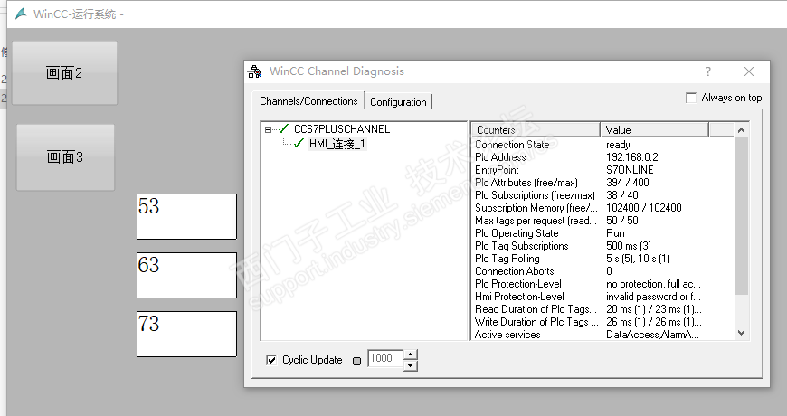The height and width of the screenshot is (416, 787).
Task: Click the vertical scrollbar thumb in counters list
Action: tap(742, 216)
